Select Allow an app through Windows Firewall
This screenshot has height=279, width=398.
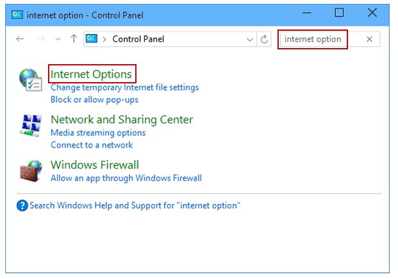point(126,178)
